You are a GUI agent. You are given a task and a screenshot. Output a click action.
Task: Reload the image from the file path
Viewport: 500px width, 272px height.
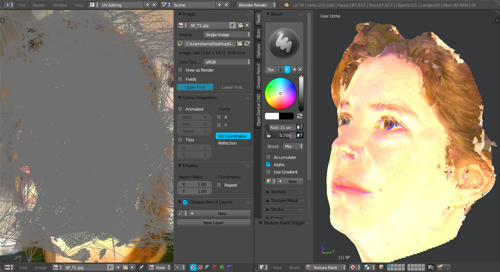coord(247,44)
